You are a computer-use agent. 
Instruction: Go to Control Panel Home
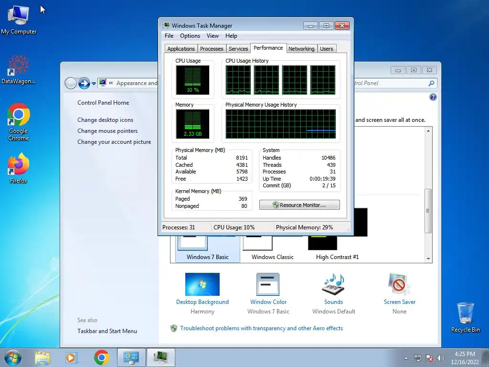coord(103,103)
